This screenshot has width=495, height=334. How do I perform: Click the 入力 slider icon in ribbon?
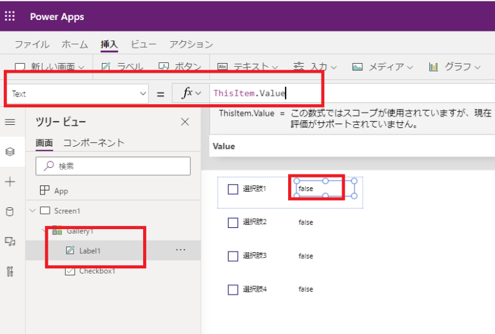[x=298, y=66]
